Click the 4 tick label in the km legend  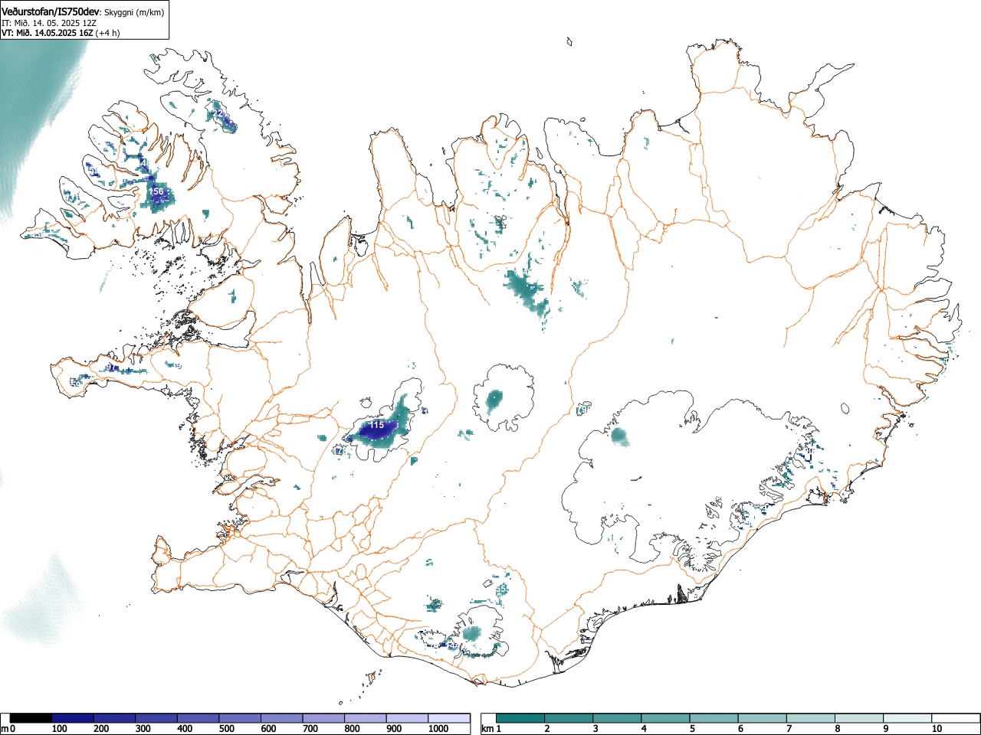(x=644, y=729)
